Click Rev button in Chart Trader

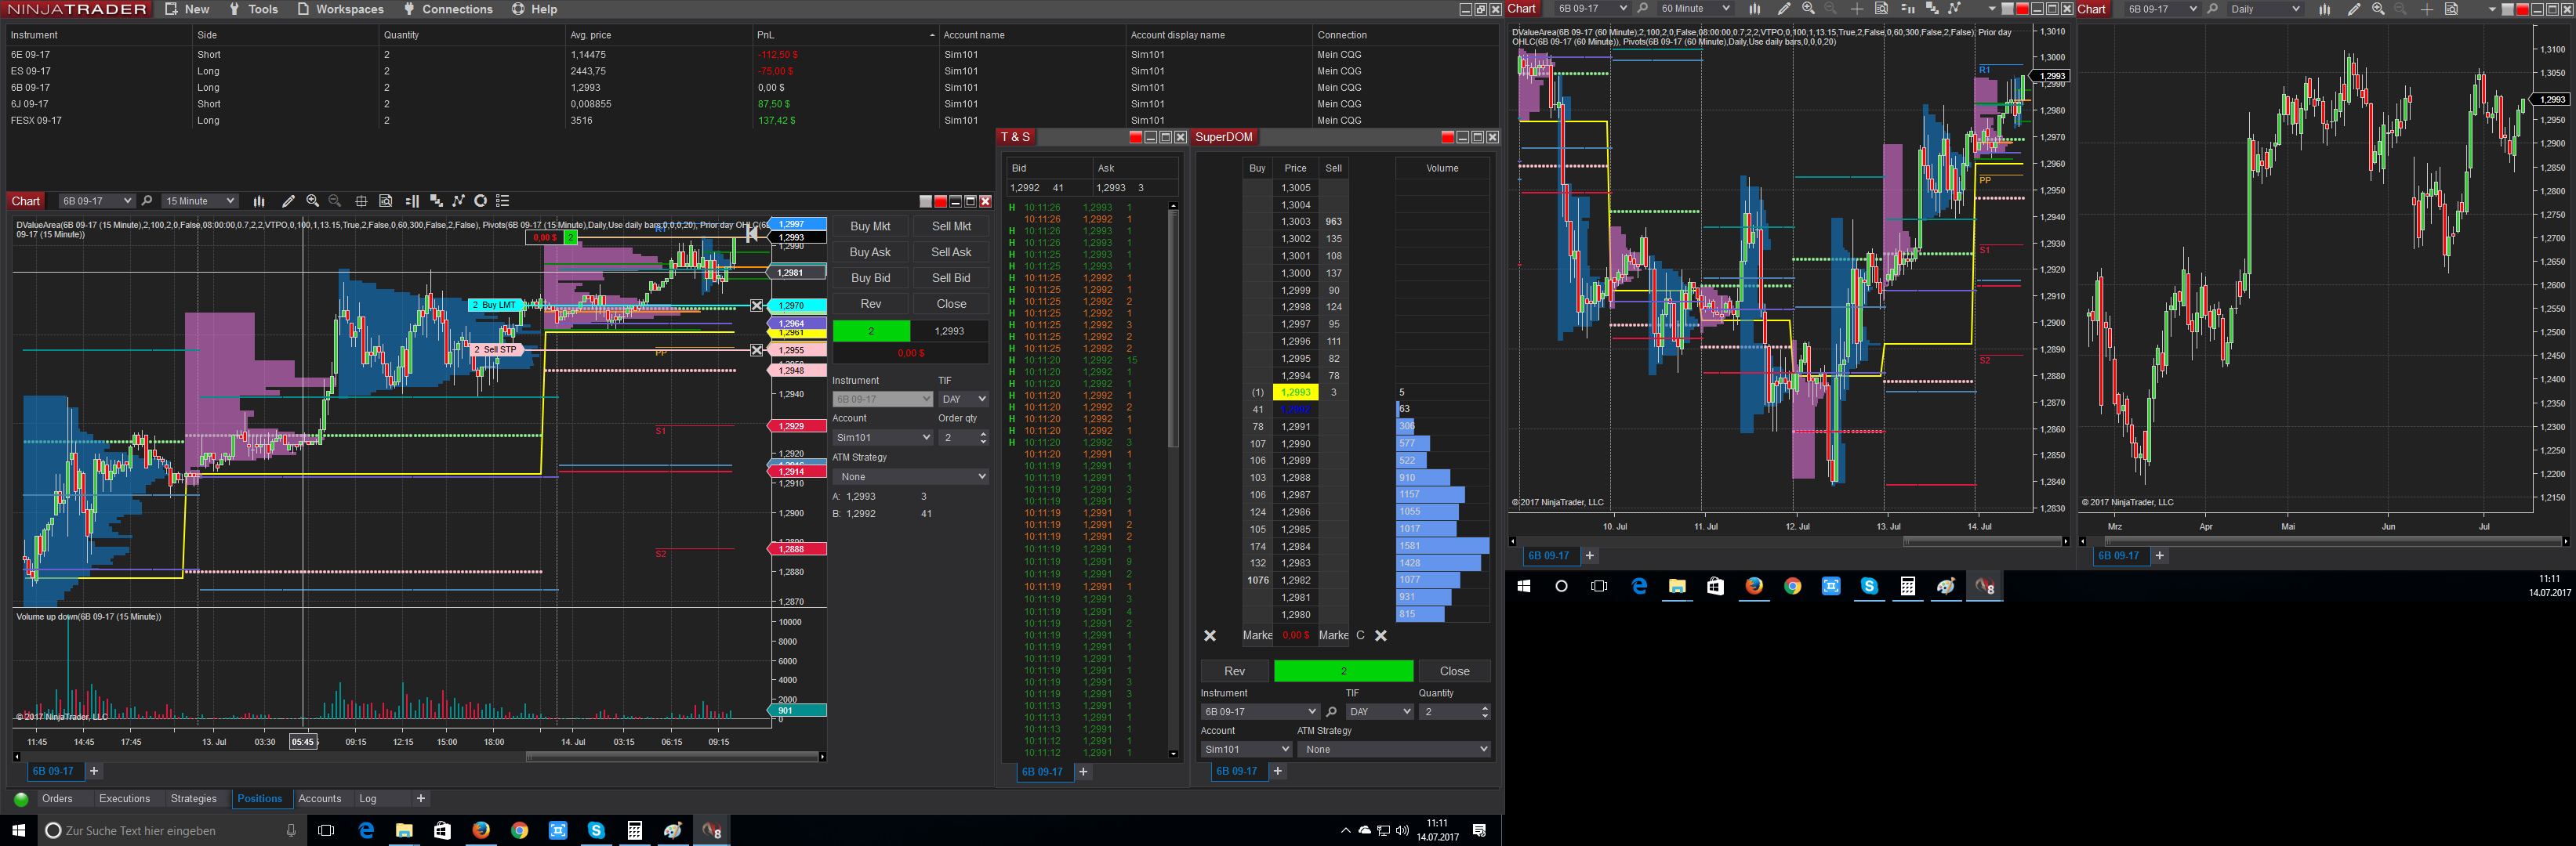coord(870,305)
